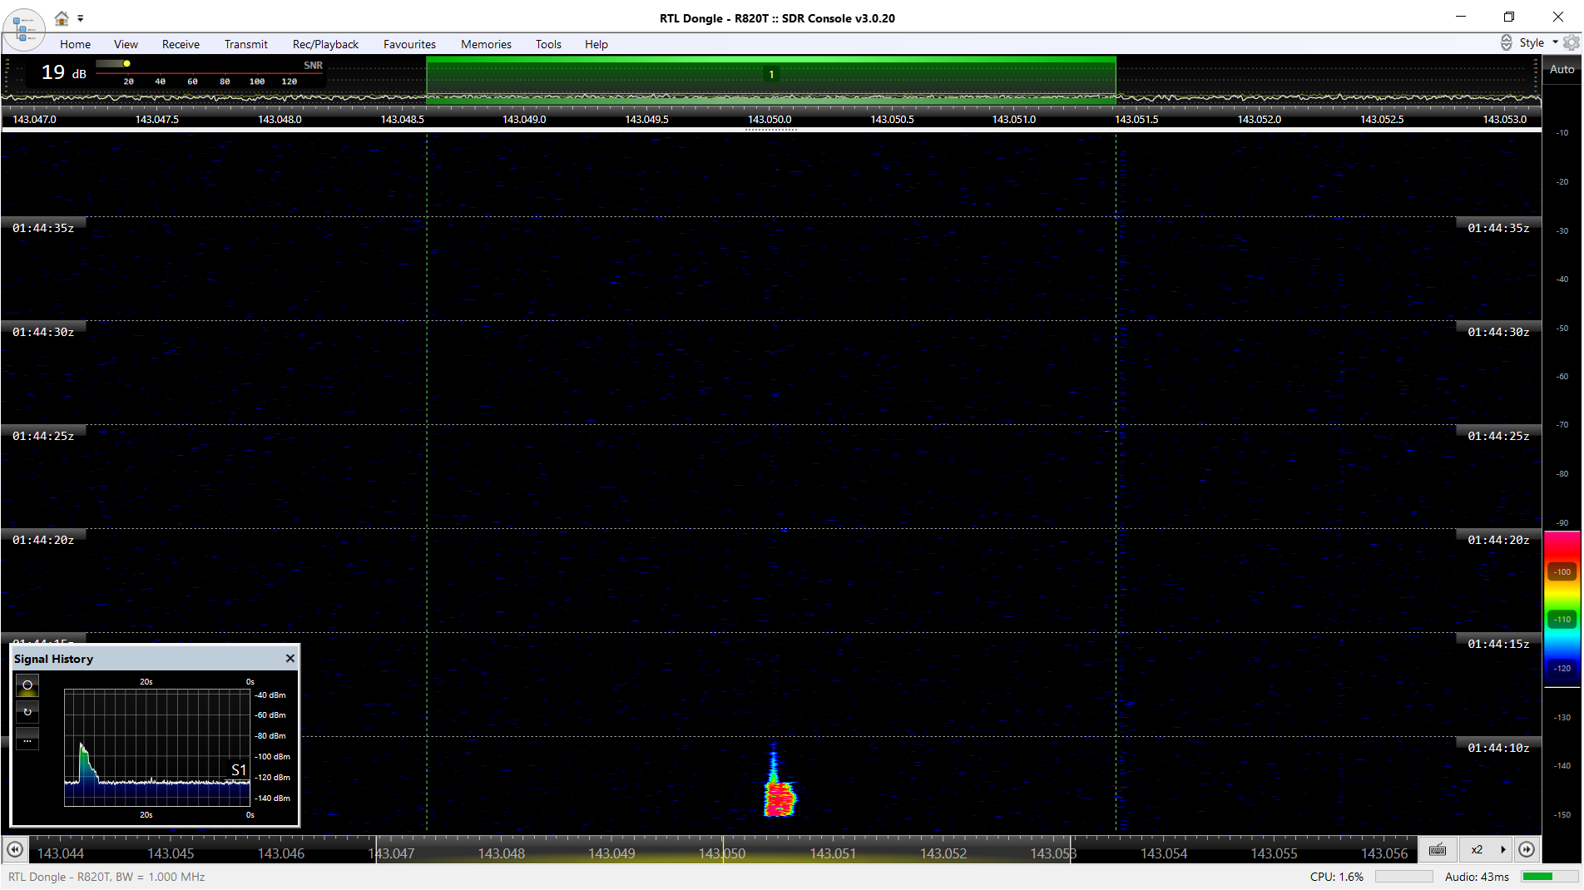The height and width of the screenshot is (890, 1584).
Task: Click the 143.049.0 label on the top frequency scale
Action: [524, 120]
